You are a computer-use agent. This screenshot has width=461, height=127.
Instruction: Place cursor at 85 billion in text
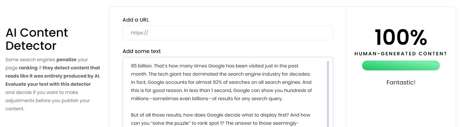coord(141,66)
